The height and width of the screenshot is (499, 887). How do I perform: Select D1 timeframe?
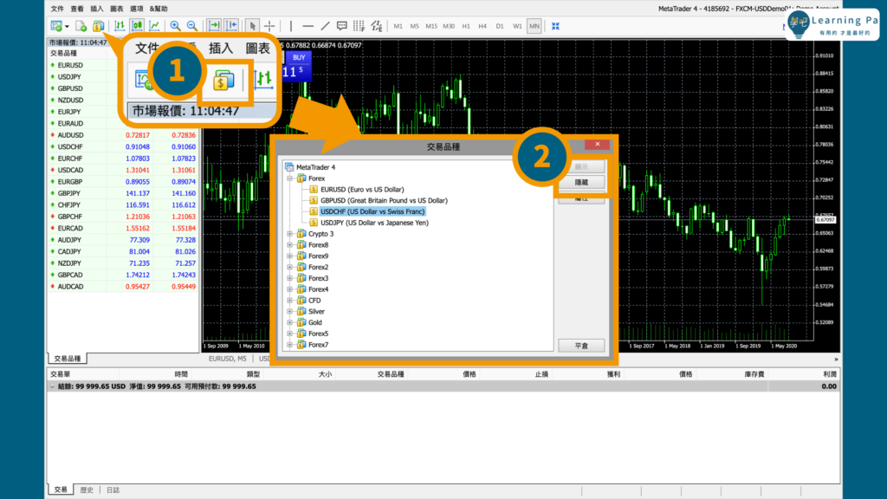tap(500, 26)
